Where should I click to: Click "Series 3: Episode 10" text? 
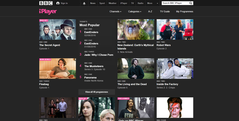pos(95,69)
